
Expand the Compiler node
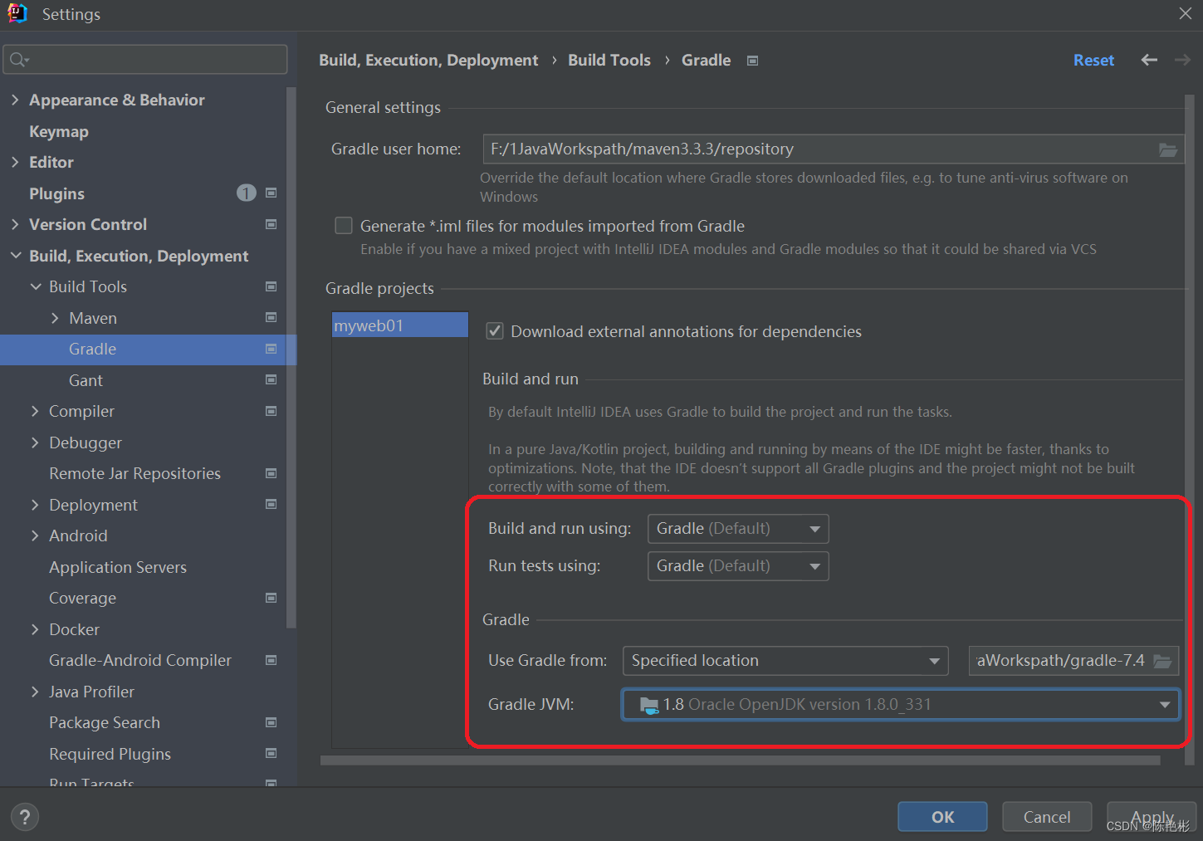click(35, 411)
